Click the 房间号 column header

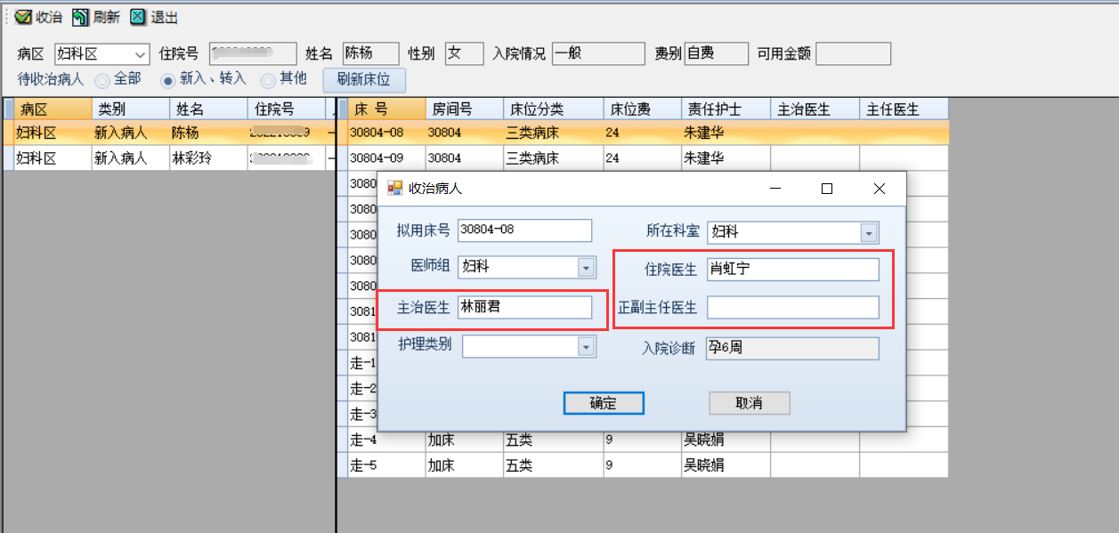click(465, 109)
